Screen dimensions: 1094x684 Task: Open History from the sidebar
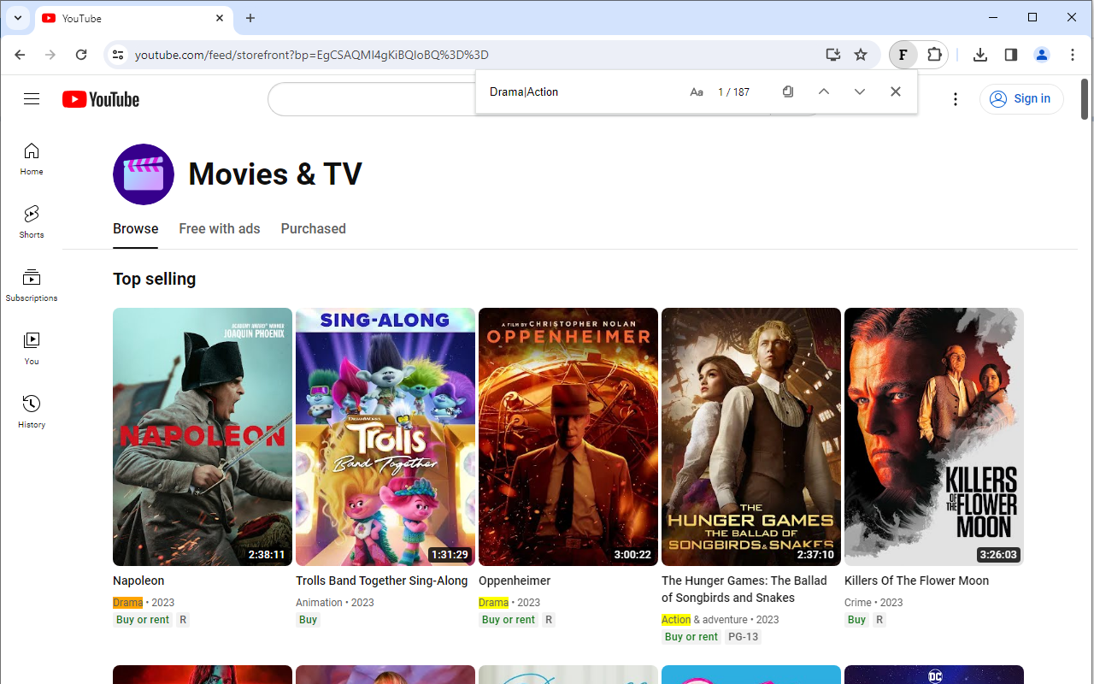pyautogui.click(x=32, y=412)
